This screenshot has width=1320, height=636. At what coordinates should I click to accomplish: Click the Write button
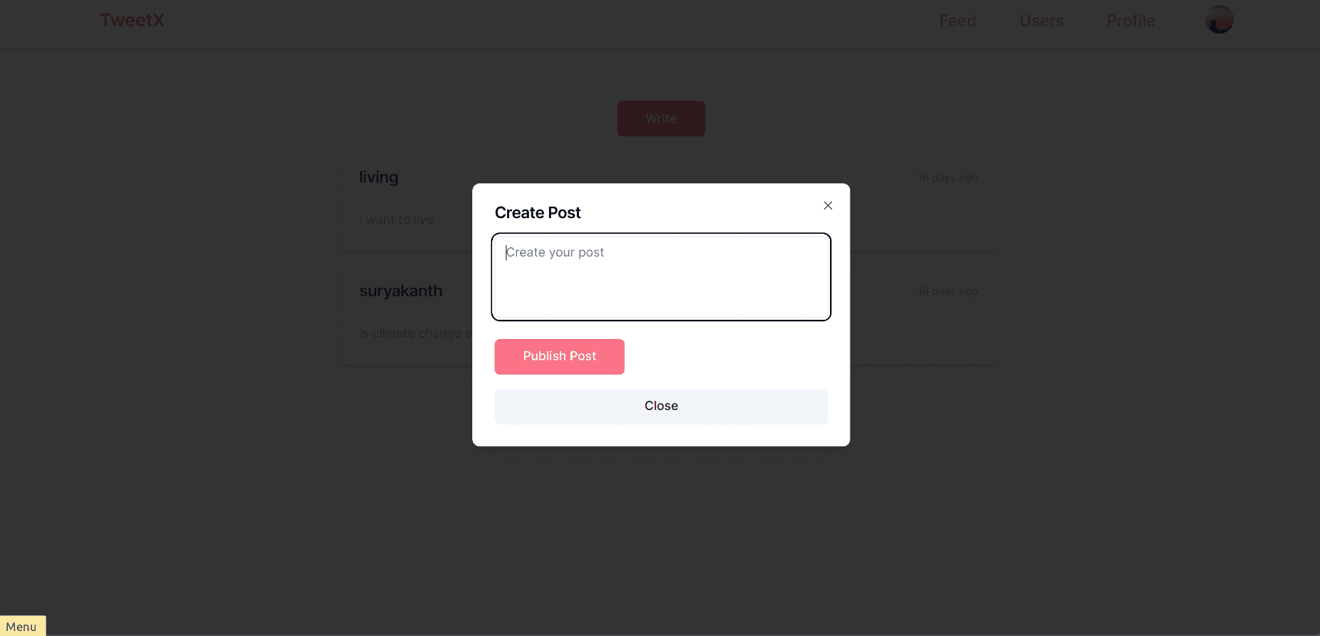coord(661,119)
